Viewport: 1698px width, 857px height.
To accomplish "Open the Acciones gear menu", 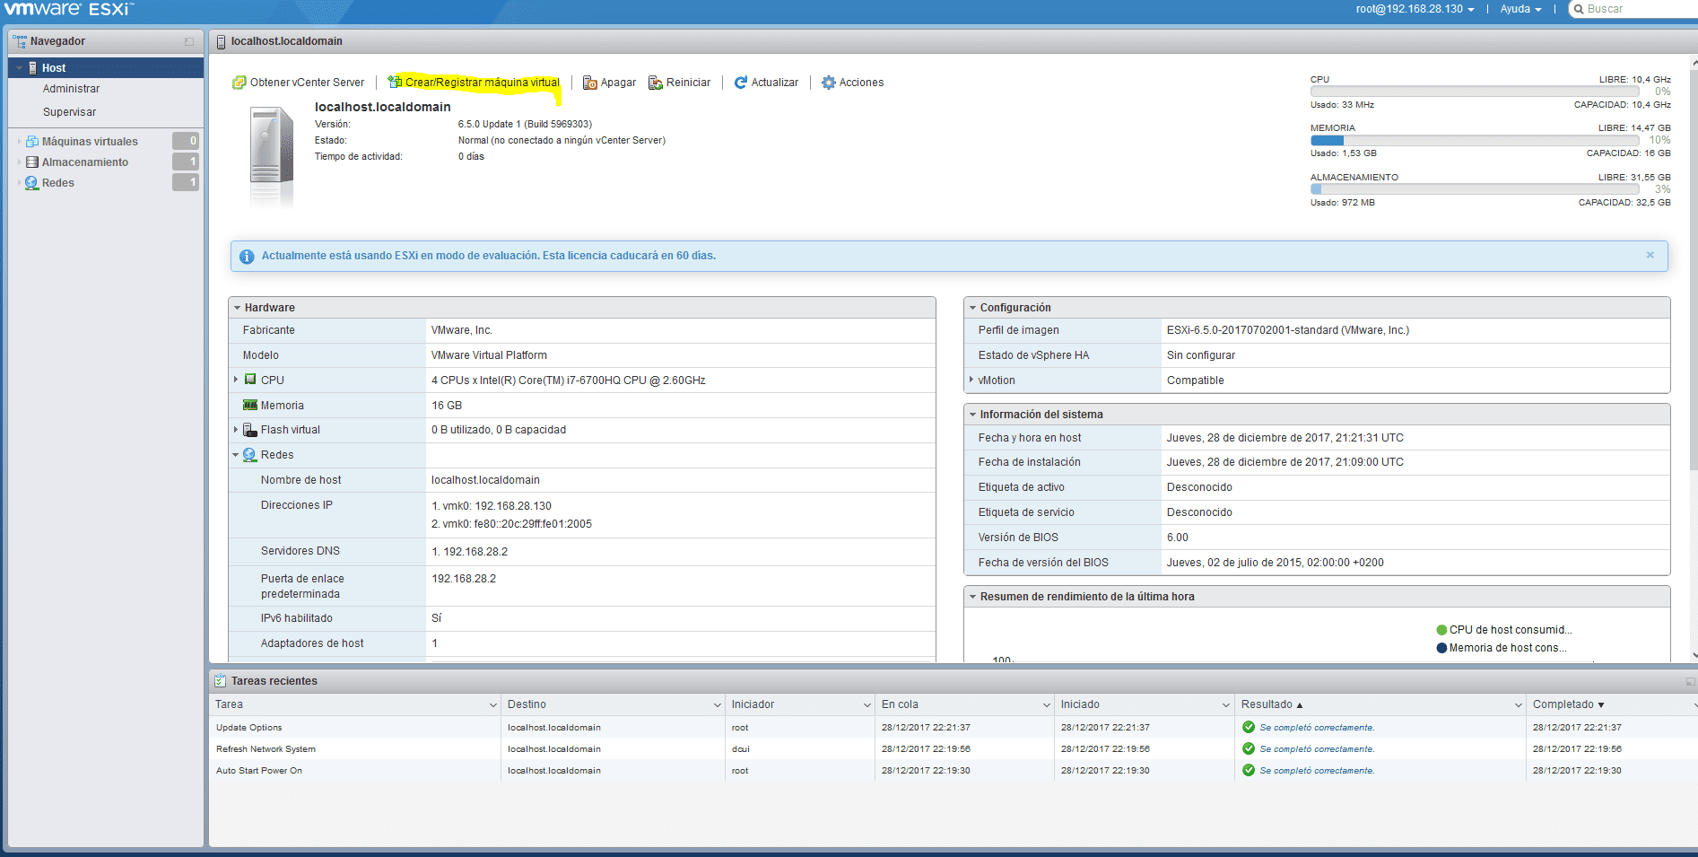I will pos(852,82).
